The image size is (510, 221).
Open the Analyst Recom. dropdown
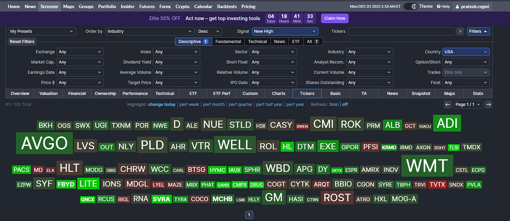tap(370, 62)
